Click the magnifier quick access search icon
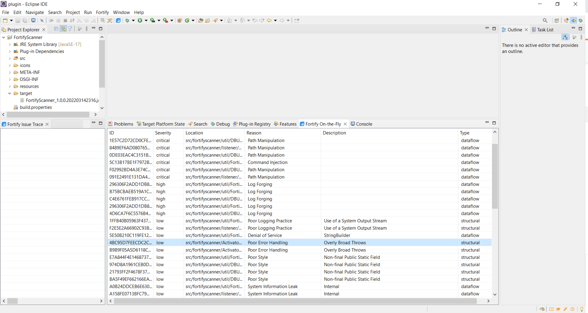 [x=545, y=20]
